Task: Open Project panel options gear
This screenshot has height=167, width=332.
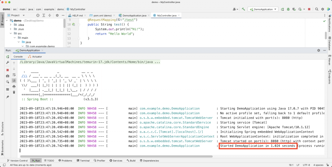Action: [57, 15]
